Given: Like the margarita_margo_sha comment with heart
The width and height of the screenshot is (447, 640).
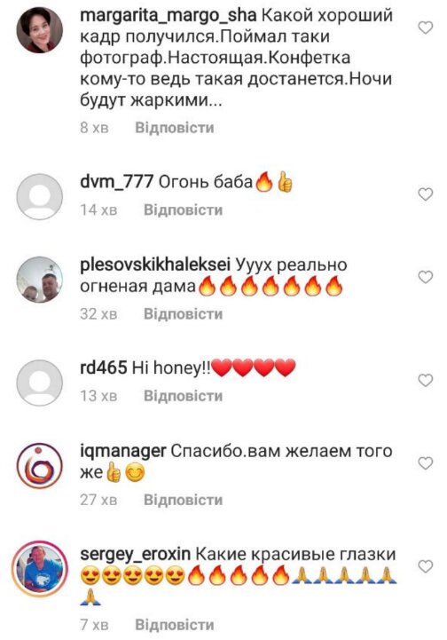Looking at the screenshot, I should coord(426,28).
